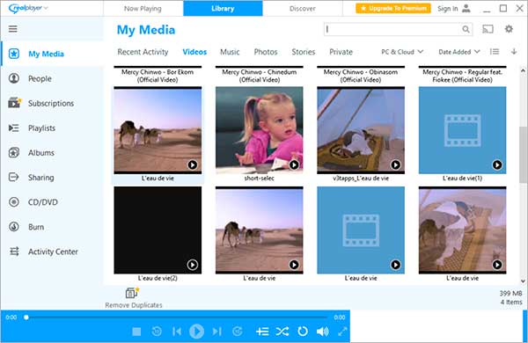Open Playlists in the sidebar
Image resolution: width=528 pixels, height=343 pixels.
tap(41, 128)
